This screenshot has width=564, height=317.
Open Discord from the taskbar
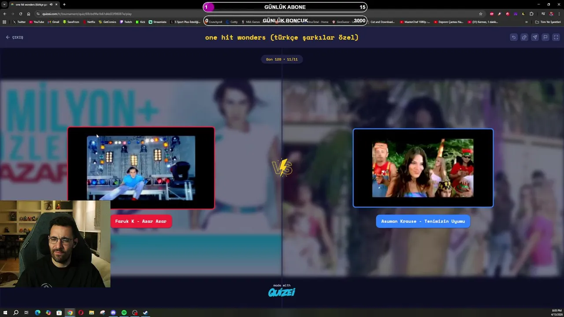point(113,313)
